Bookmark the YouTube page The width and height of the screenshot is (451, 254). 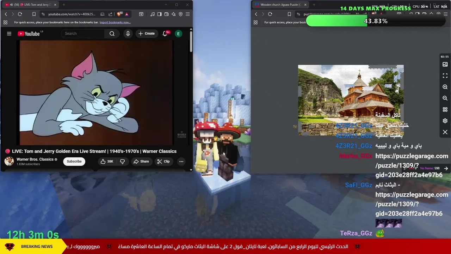click(x=34, y=14)
